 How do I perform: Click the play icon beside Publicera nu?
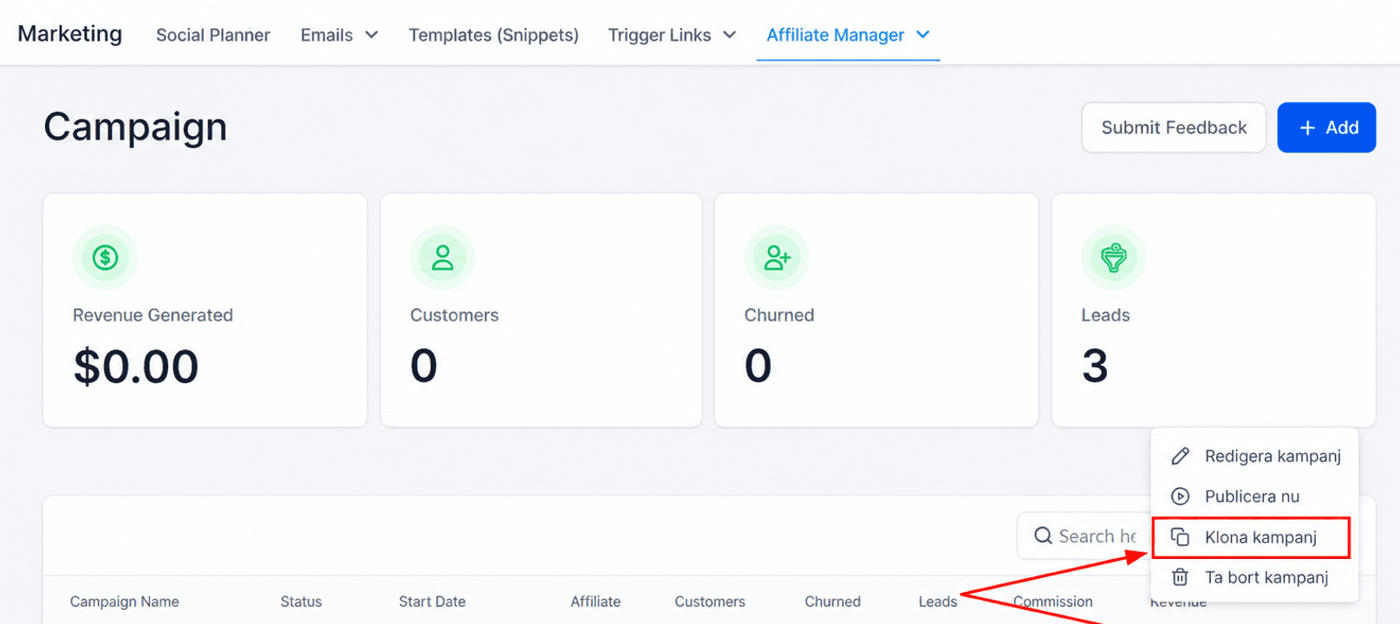(x=1180, y=497)
